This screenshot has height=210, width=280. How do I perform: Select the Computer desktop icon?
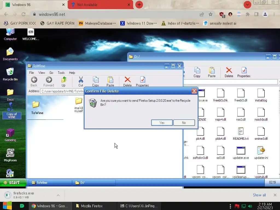tap(10, 34)
